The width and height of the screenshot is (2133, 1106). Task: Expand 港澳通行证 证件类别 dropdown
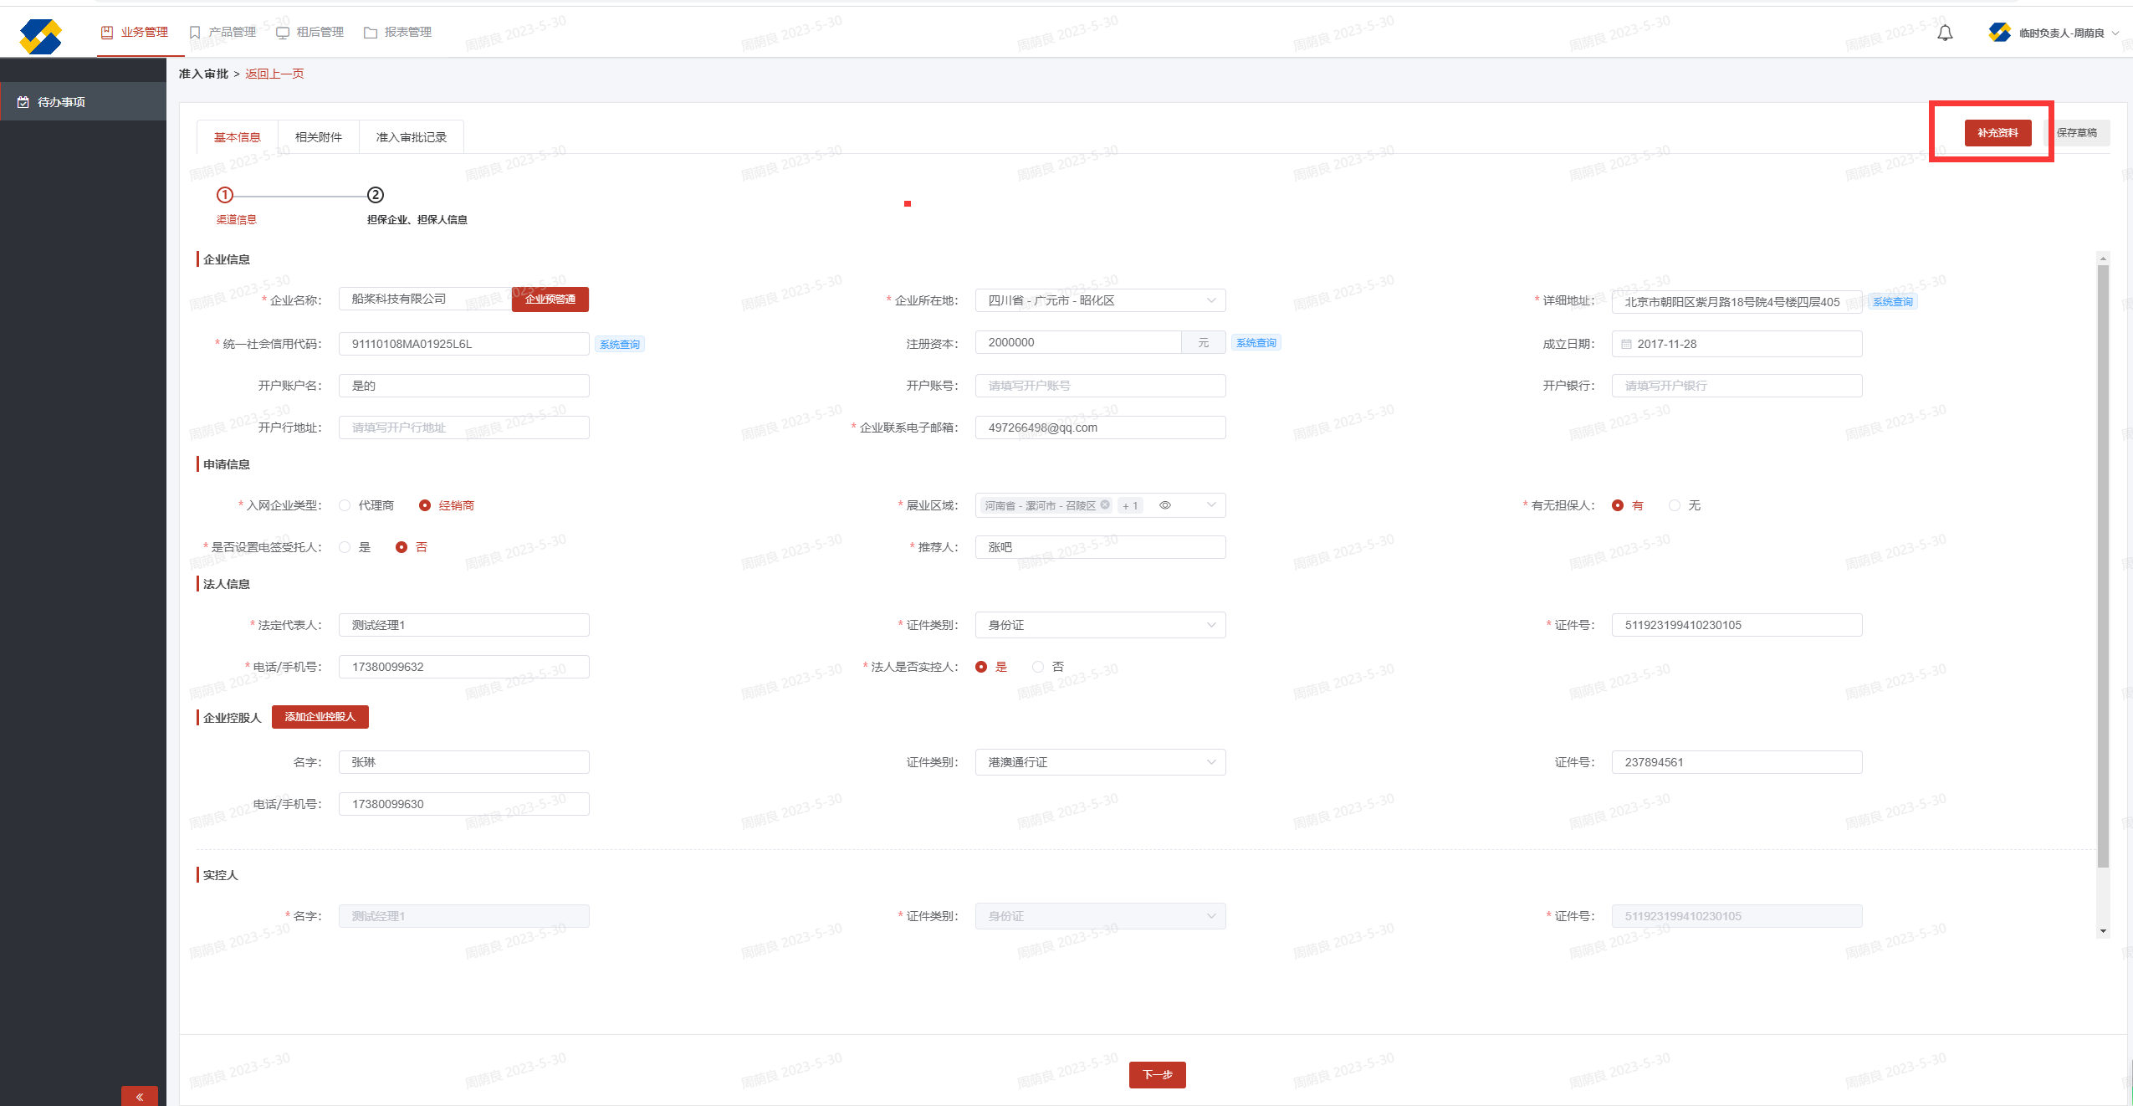(x=1100, y=762)
